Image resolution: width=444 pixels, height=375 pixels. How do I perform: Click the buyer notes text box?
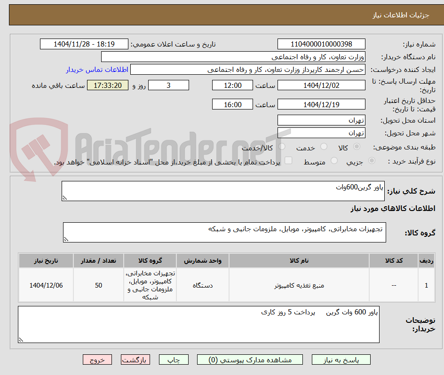tap(198, 324)
